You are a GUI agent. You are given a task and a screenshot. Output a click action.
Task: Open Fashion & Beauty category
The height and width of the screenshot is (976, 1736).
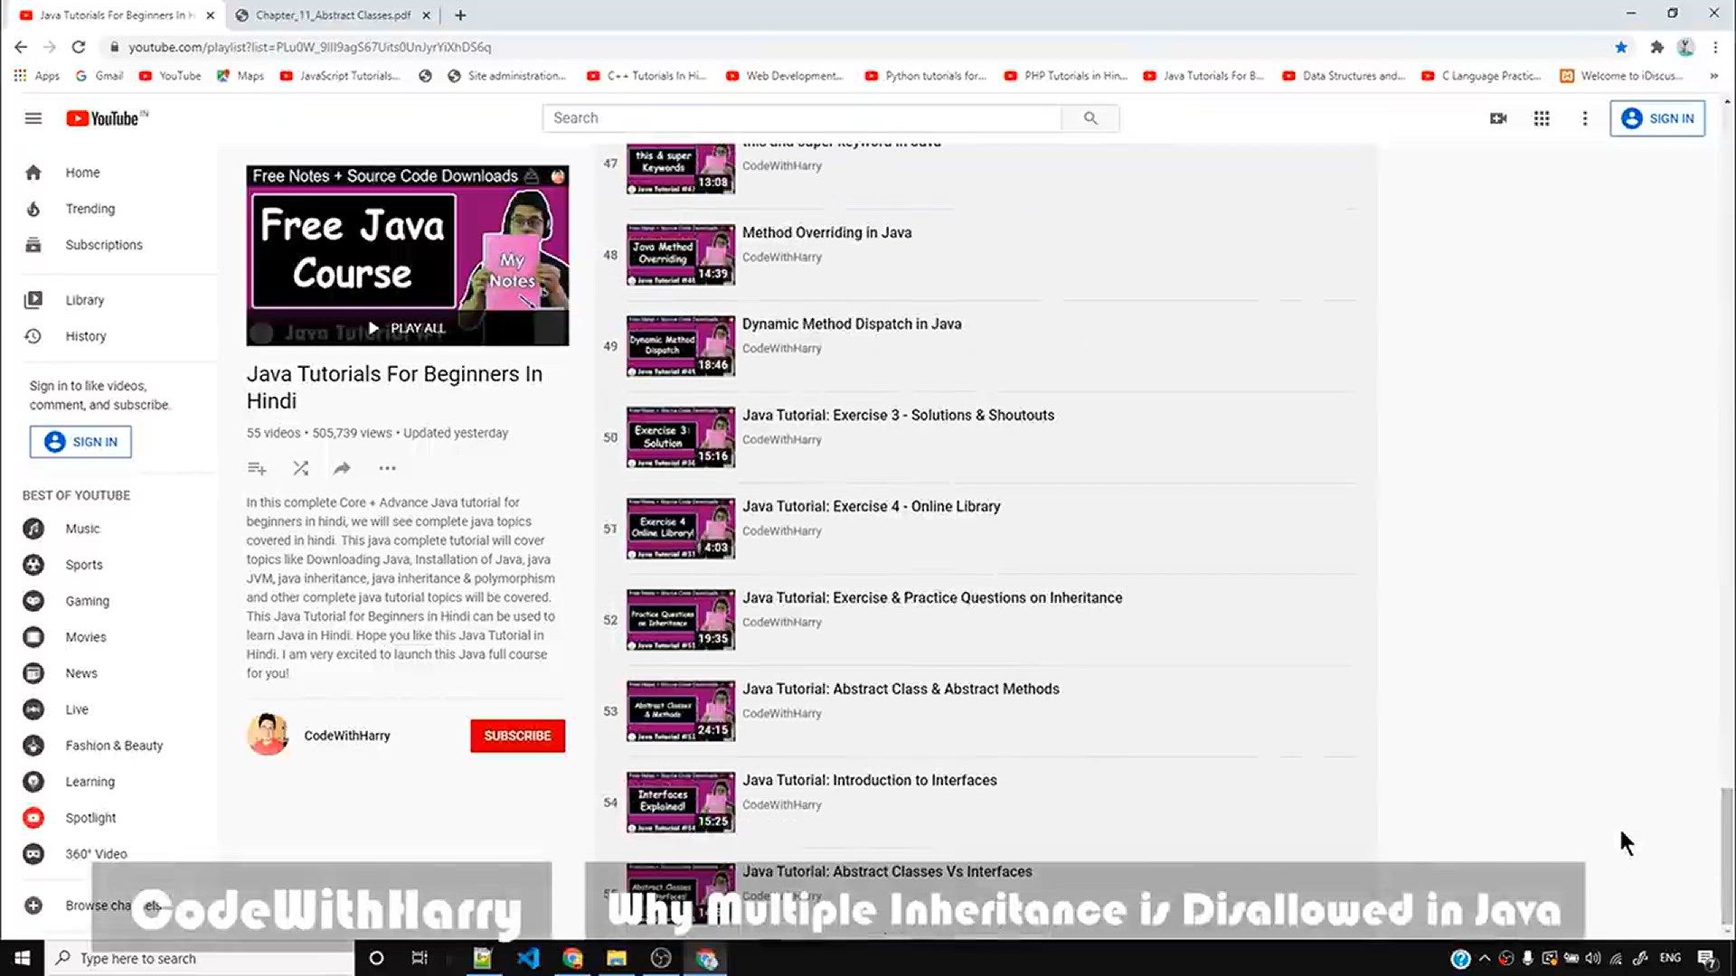pos(113,746)
